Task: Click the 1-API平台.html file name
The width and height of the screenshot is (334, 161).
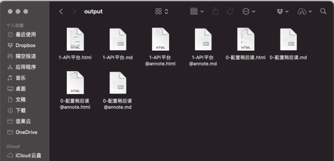Action: (x=75, y=58)
